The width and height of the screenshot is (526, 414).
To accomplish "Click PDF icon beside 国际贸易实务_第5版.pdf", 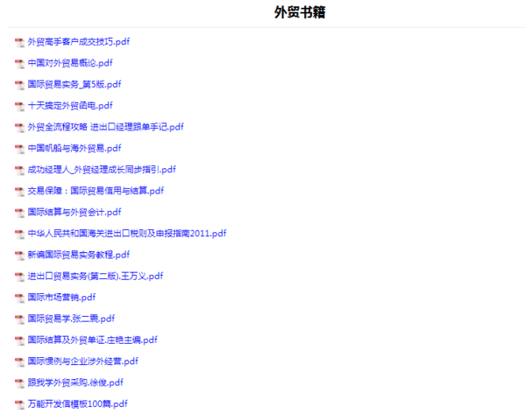I will click(x=19, y=85).
